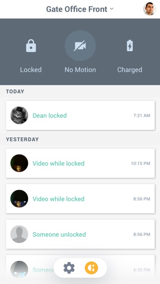Tap the padlock Locked status icon
This screenshot has height=284, width=160.
pos(31,46)
